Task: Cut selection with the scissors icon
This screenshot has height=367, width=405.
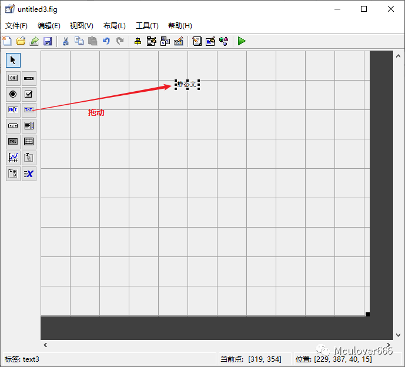Action: (66, 41)
